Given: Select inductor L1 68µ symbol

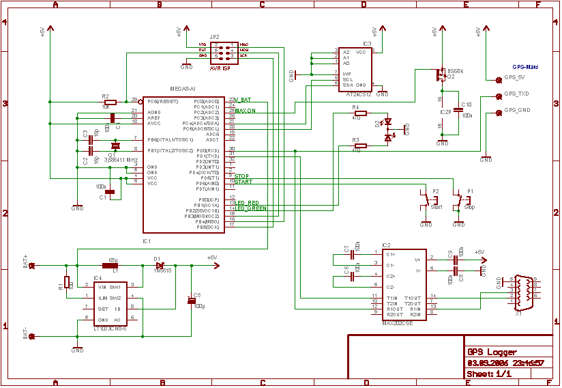Looking at the screenshot, I should click(x=110, y=266).
